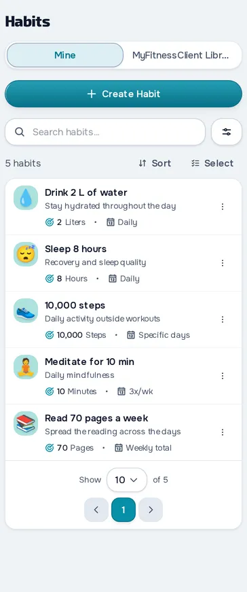Click the water drop habit icon
The width and height of the screenshot is (247, 592).
[x=26, y=198]
